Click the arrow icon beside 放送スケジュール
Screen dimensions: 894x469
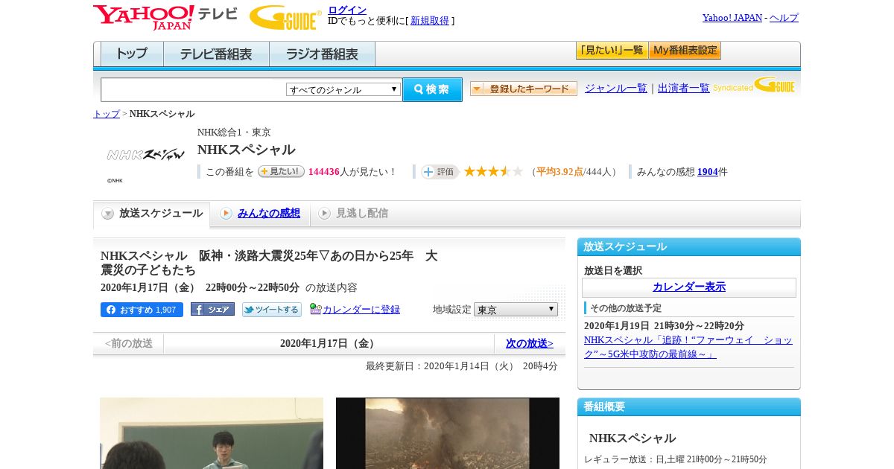click(x=108, y=214)
